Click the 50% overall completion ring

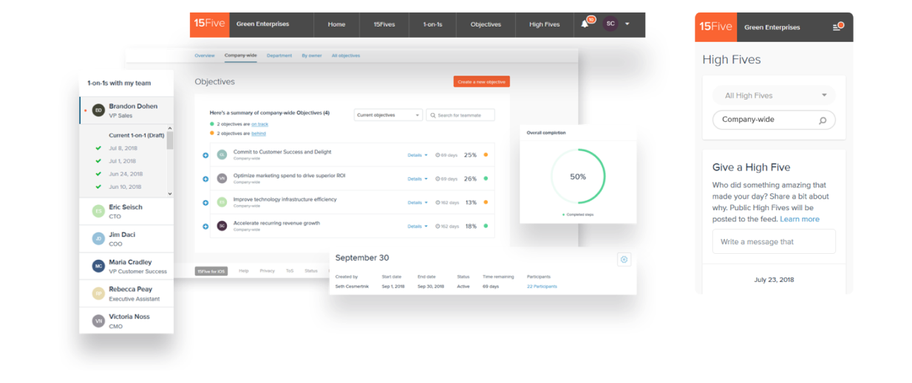click(x=578, y=176)
